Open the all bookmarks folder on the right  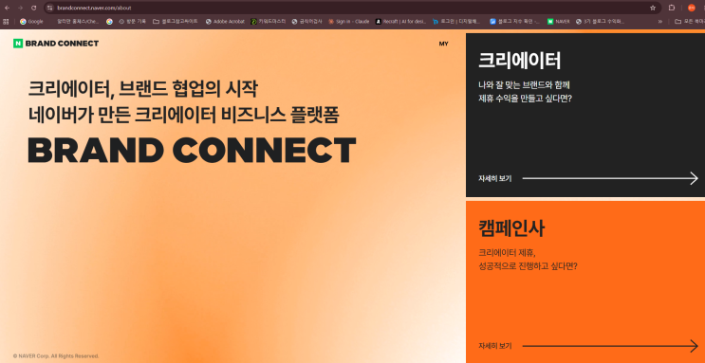click(689, 21)
